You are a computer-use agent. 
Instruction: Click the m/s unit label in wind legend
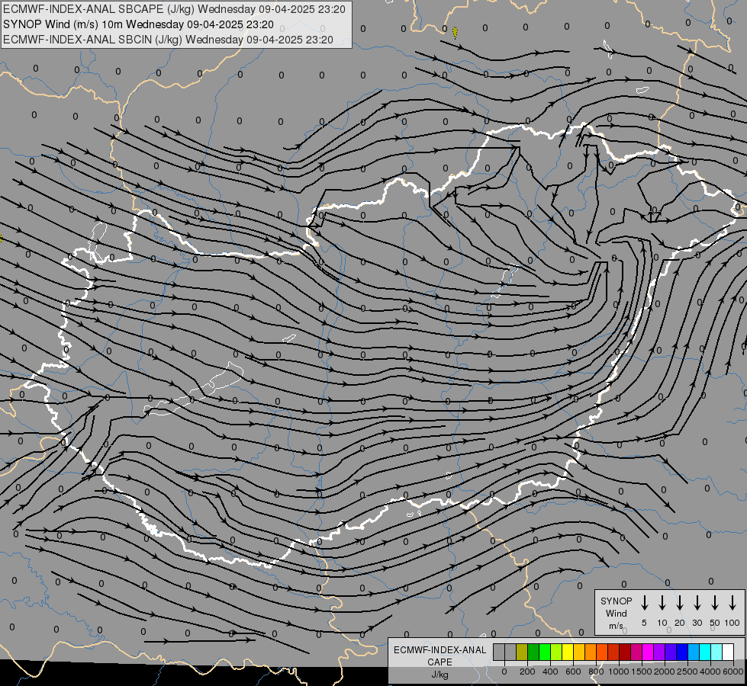coord(616,626)
